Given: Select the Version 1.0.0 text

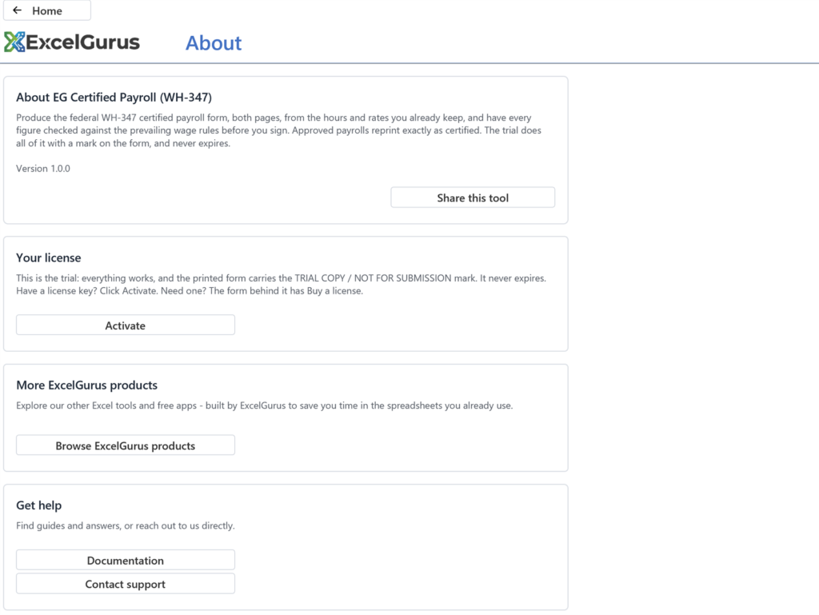Looking at the screenshot, I should [43, 168].
